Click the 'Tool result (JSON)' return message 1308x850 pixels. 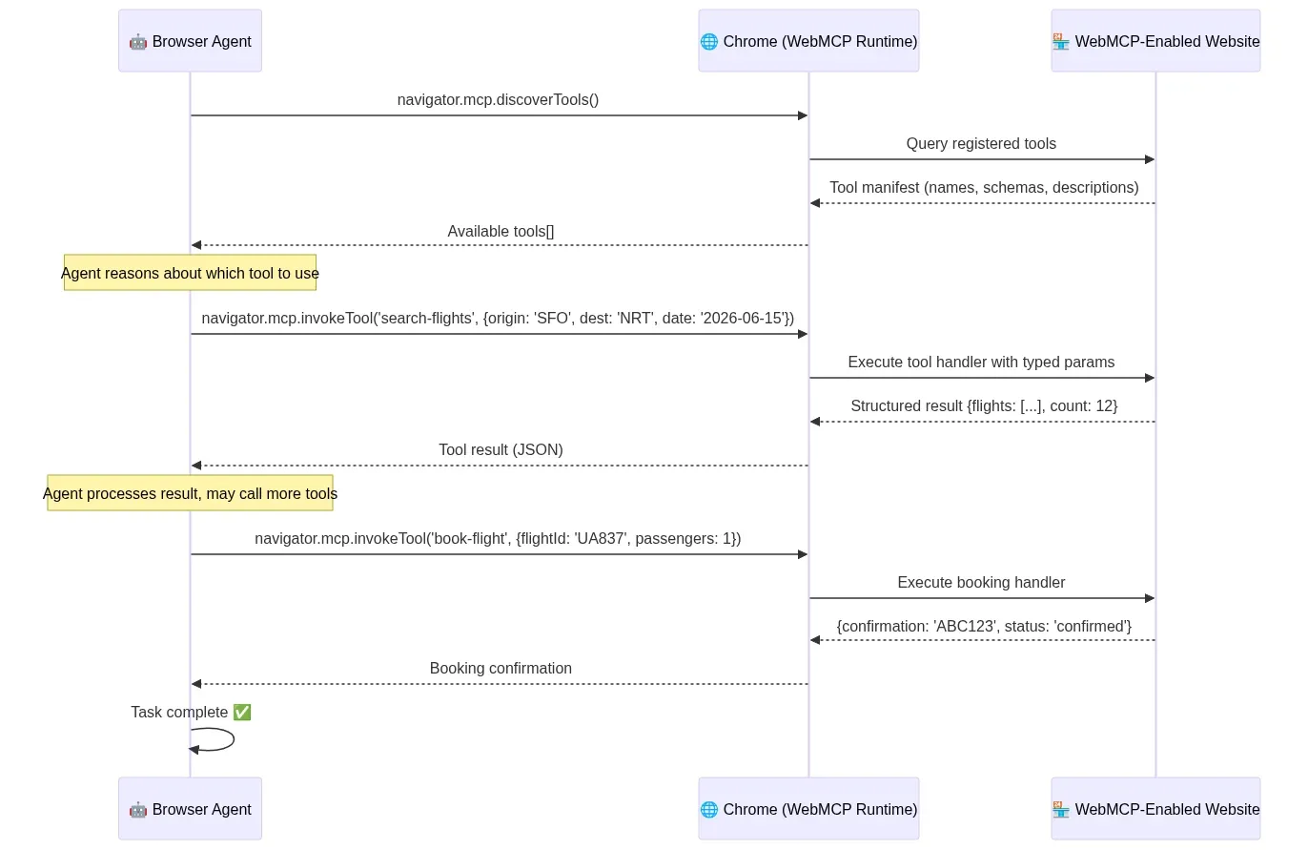(501, 449)
